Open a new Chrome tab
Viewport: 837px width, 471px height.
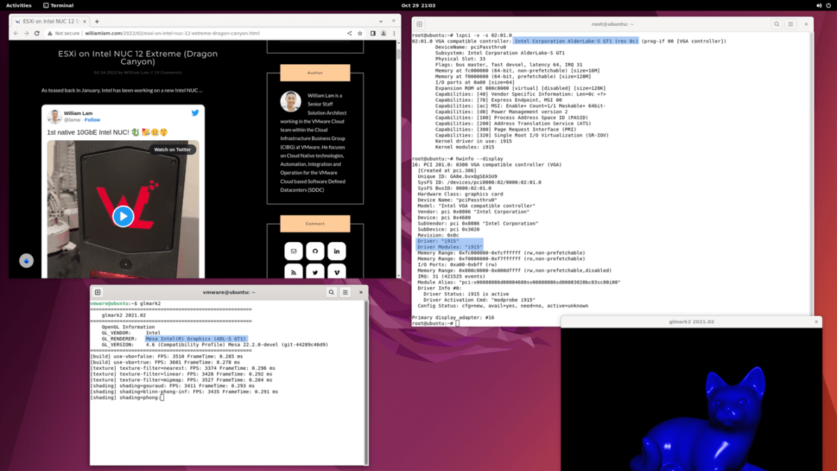96,22
